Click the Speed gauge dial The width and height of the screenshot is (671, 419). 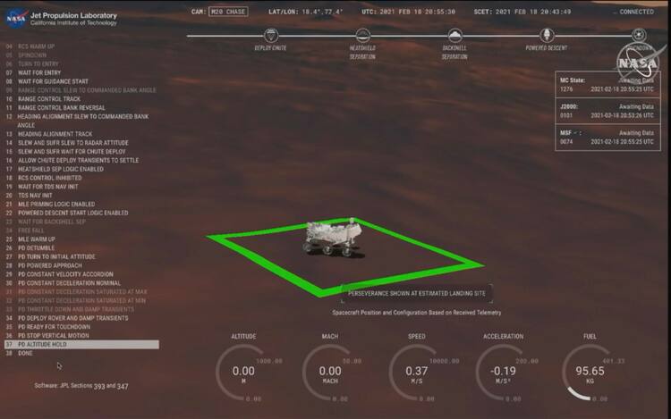(x=416, y=373)
